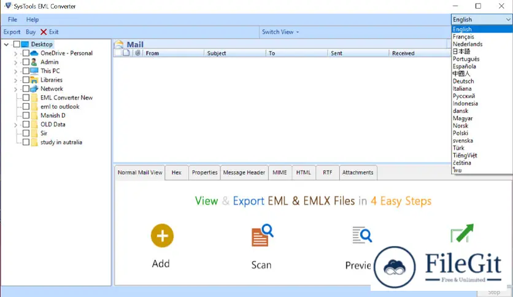Check the Network checkbox

pos(26,88)
